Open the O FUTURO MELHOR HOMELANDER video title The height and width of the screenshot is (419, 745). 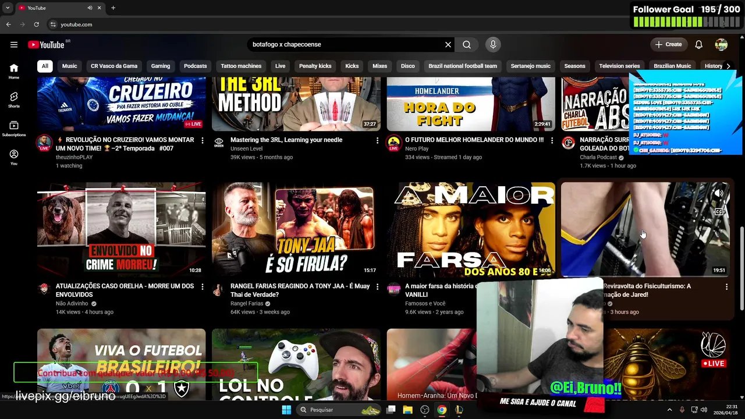pyautogui.click(x=474, y=140)
